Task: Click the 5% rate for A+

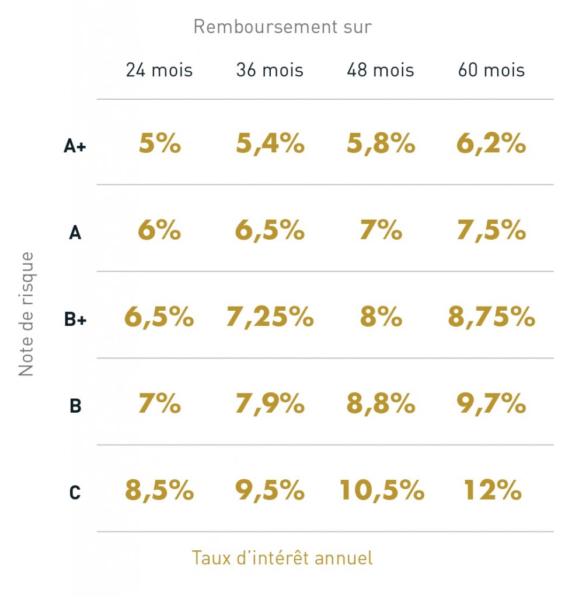Action: (x=159, y=144)
